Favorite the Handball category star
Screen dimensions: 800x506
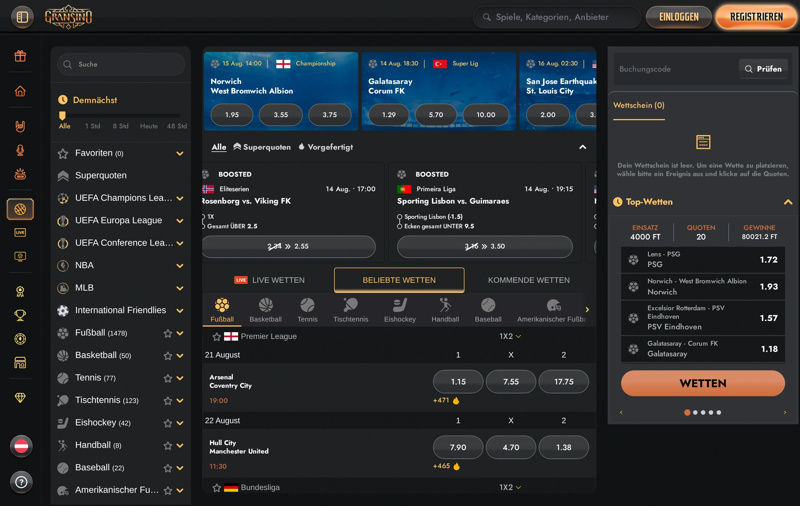[x=168, y=446]
